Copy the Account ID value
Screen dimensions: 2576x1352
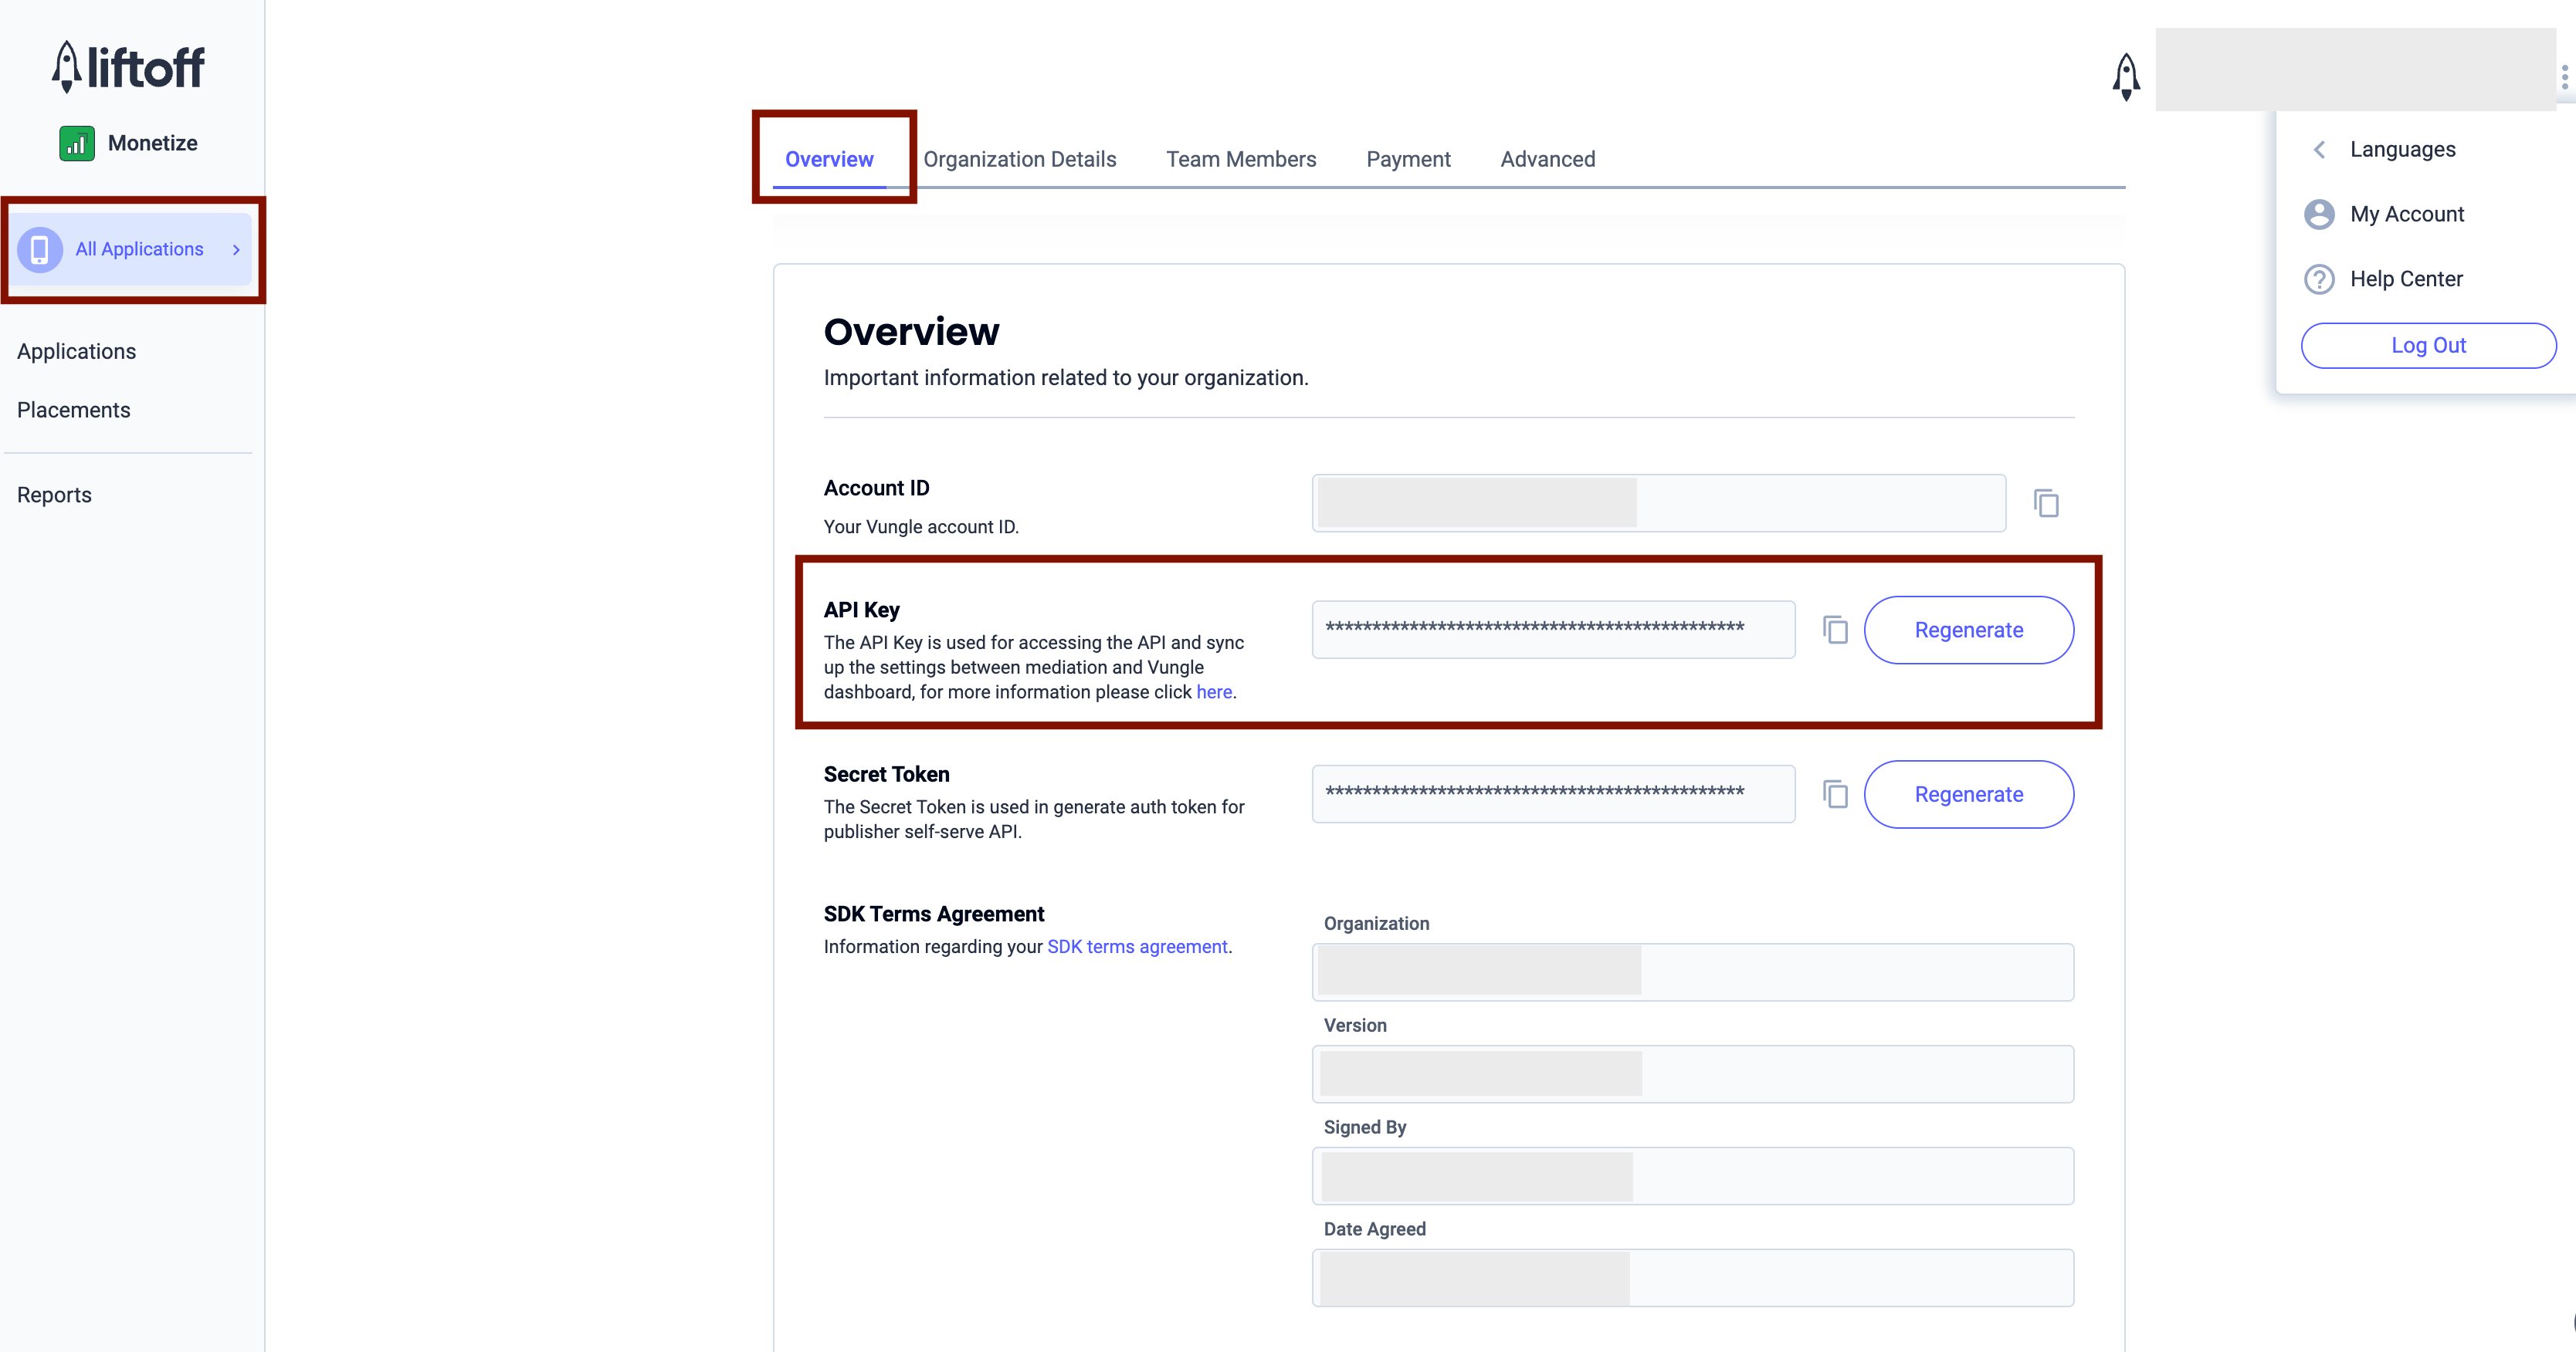pyautogui.click(x=2046, y=502)
